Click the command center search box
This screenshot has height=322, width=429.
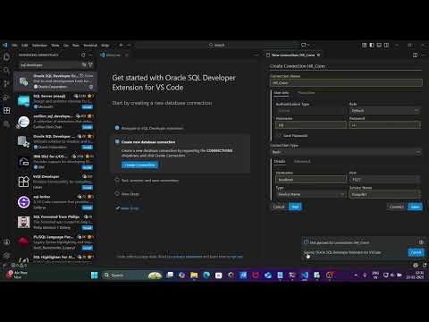tap(216, 45)
